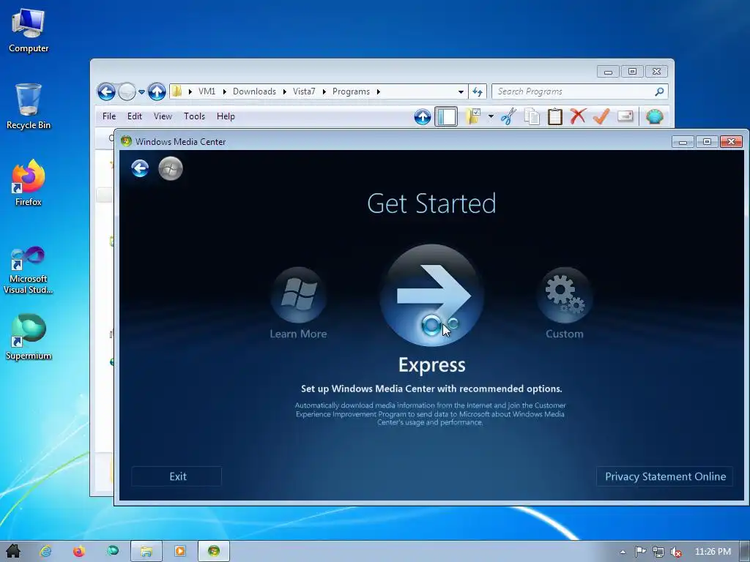This screenshot has width=750, height=562.
Task: Click the Up button beside address bar
Action: [157, 91]
